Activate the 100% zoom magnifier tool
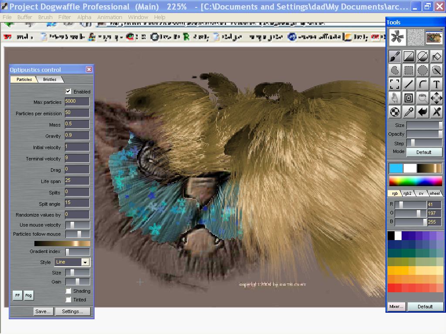Image resolution: width=446 pixels, height=334 pixels. coord(422,98)
